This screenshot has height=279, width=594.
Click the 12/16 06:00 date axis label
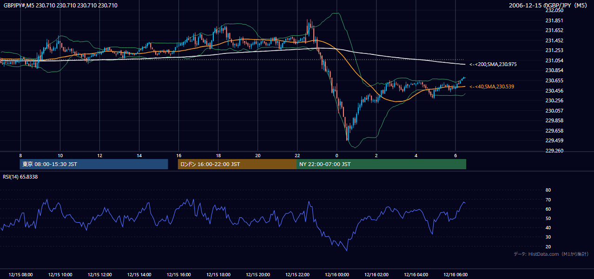[455, 275]
